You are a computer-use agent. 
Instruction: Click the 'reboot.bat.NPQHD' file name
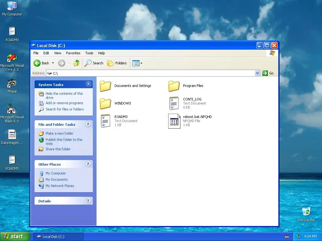(197, 117)
